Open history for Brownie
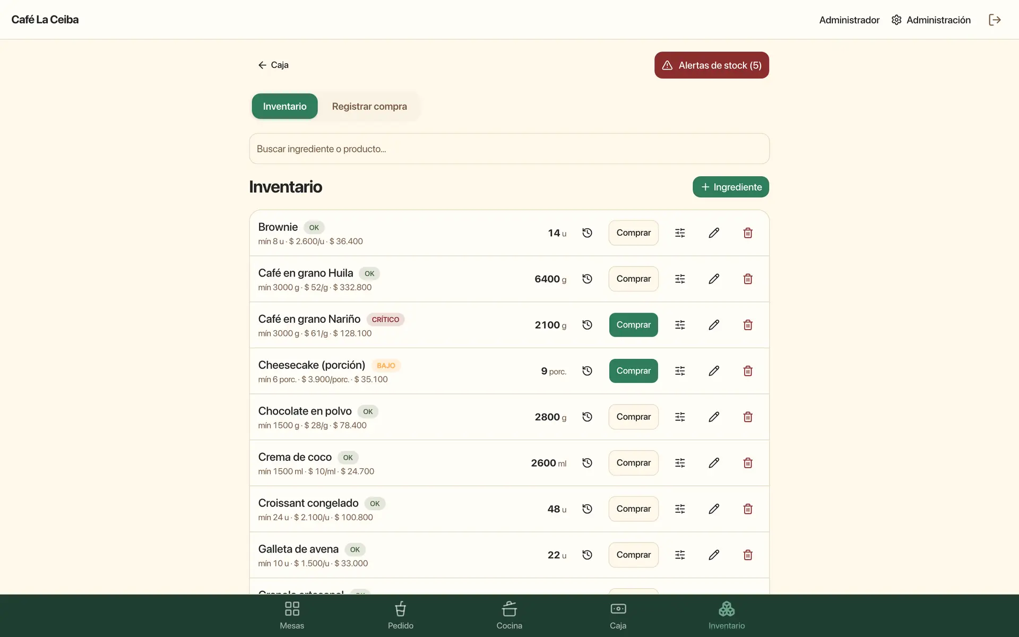Viewport: 1019px width, 637px height. [x=587, y=233]
